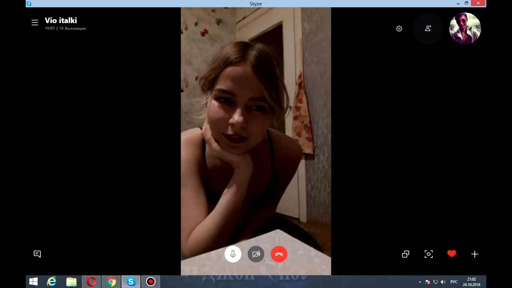Open the hamburger menu in Skype

[x=35, y=22]
